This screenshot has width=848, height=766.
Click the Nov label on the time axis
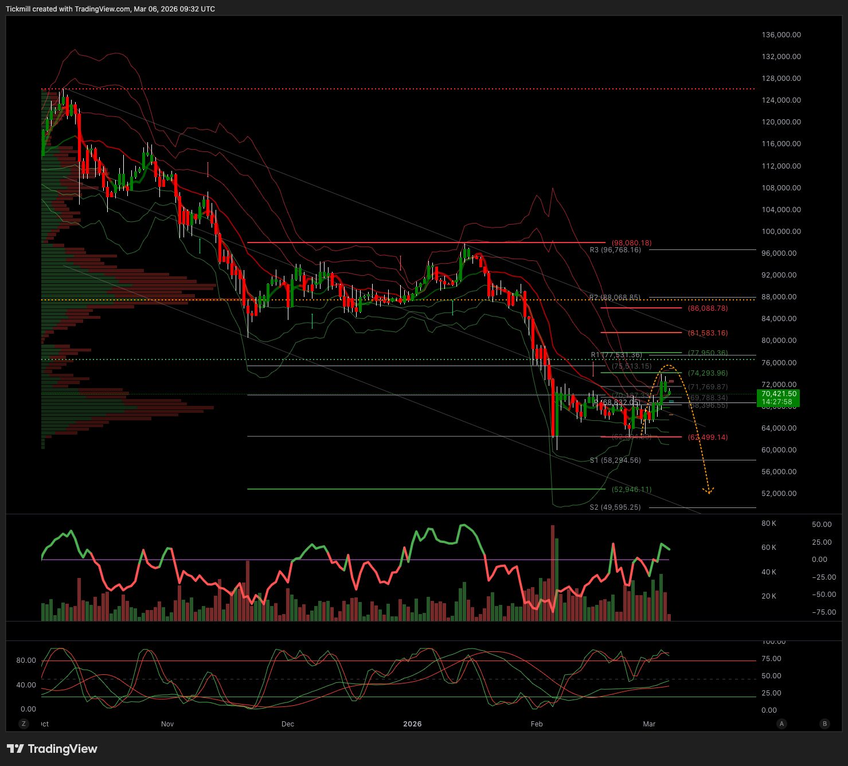tap(167, 724)
